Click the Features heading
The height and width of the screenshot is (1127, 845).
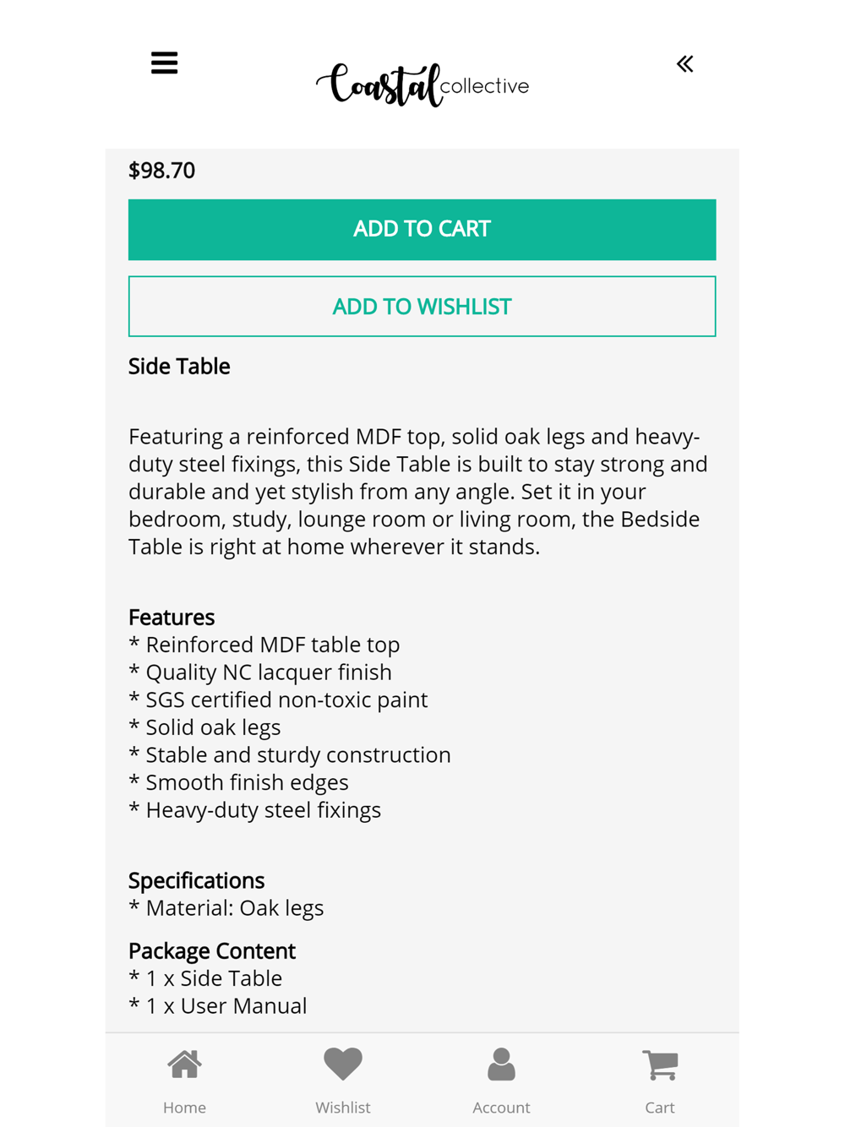(x=172, y=618)
